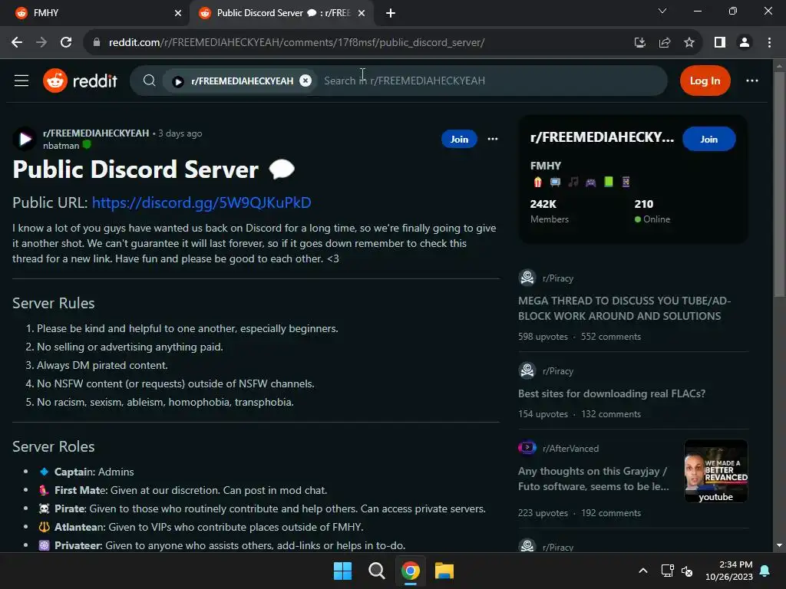Share this page from address bar

665,43
